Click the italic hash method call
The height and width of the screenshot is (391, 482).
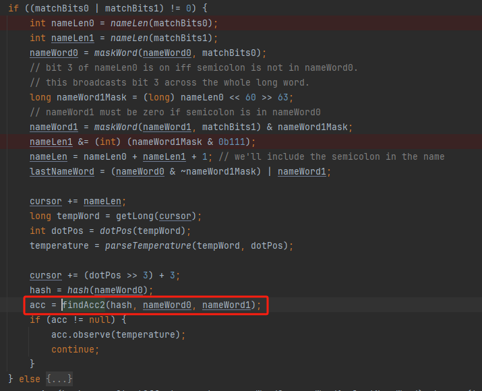78,290
